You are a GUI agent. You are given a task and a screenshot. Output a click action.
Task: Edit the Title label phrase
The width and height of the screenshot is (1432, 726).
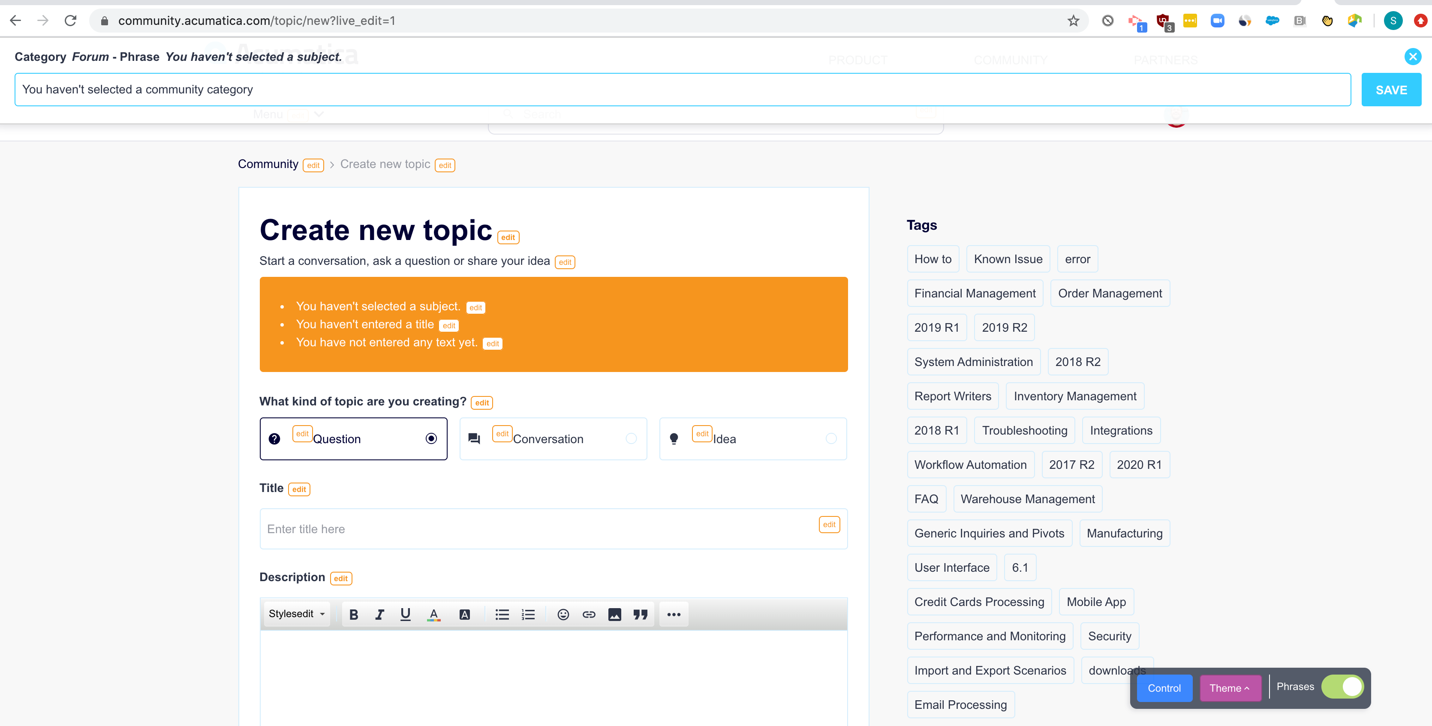coord(299,489)
